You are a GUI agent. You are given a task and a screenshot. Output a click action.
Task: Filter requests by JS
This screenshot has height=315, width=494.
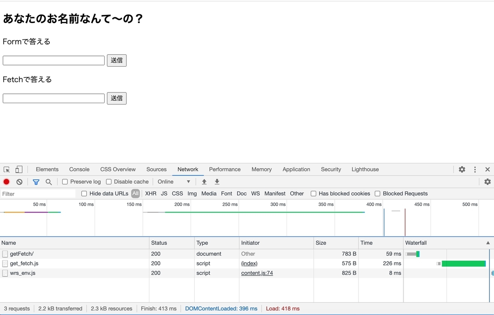pyautogui.click(x=164, y=194)
